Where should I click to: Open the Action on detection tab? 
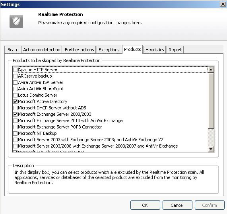point(42,50)
